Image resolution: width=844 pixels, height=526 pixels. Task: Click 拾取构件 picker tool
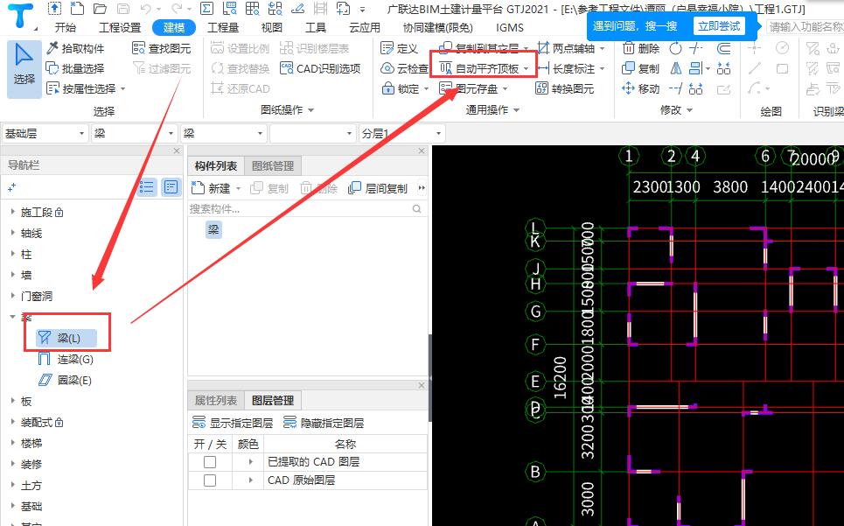(x=75, y=48)
